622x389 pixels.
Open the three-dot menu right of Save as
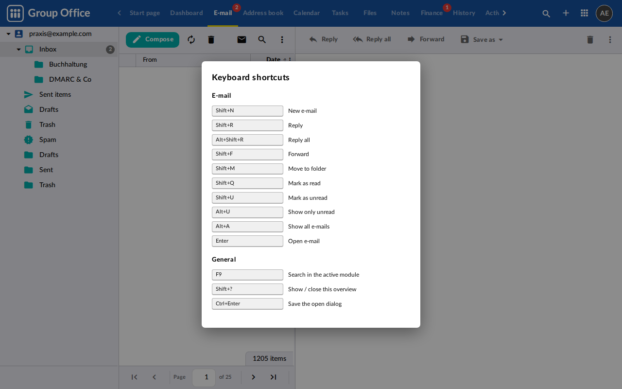coord(610,39)
